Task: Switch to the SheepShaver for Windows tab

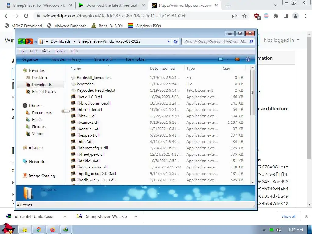Action: (39, 5)
